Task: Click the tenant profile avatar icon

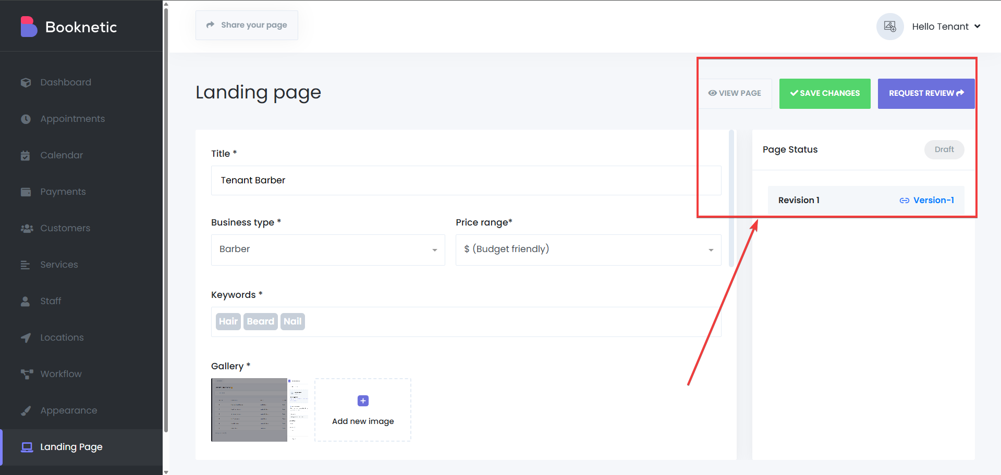Action: 890,27
